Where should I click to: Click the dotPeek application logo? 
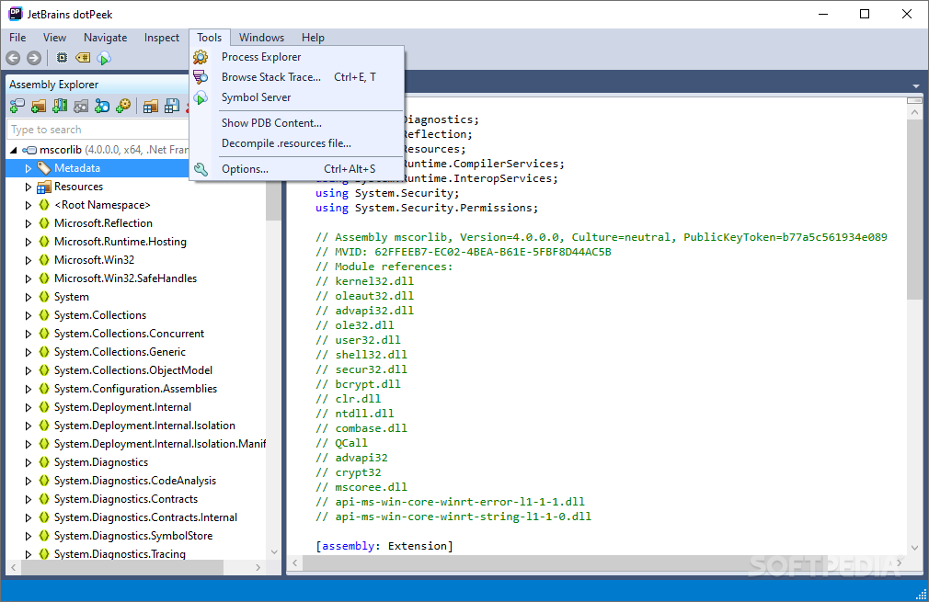[16, 14]
